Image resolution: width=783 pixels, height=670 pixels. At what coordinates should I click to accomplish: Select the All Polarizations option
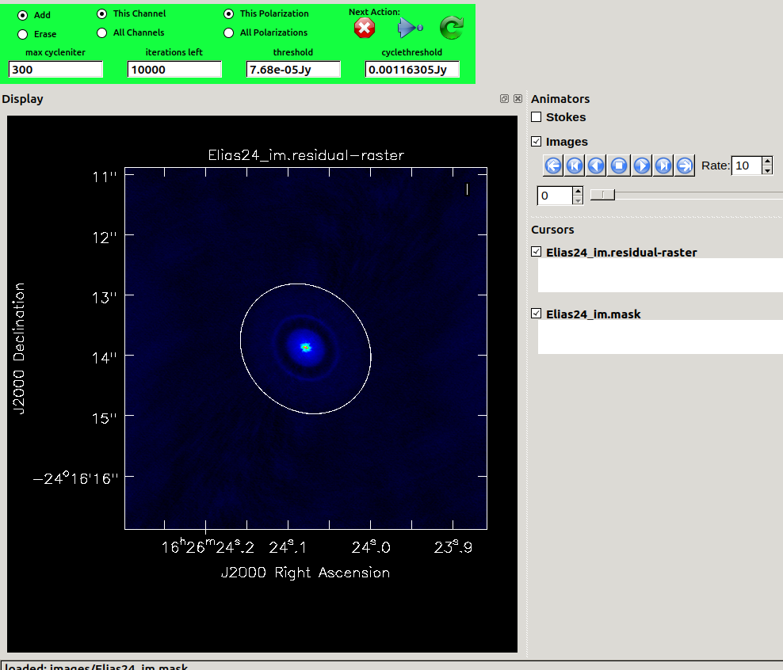pyautogui.click(x=229, y=33)
